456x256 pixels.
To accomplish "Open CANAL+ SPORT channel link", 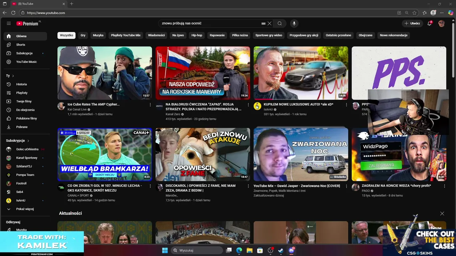I will (78, 196).
